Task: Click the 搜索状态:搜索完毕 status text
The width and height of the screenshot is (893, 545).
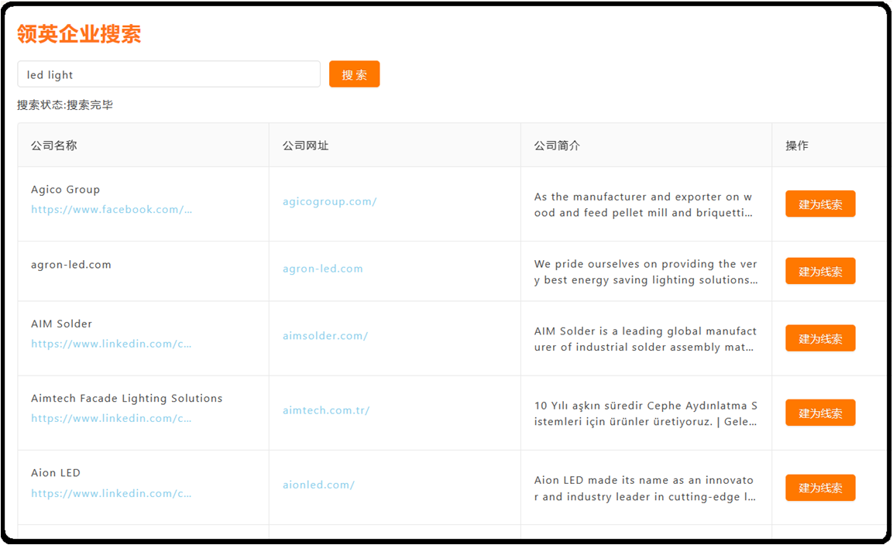Action: (x=65, y=105)
